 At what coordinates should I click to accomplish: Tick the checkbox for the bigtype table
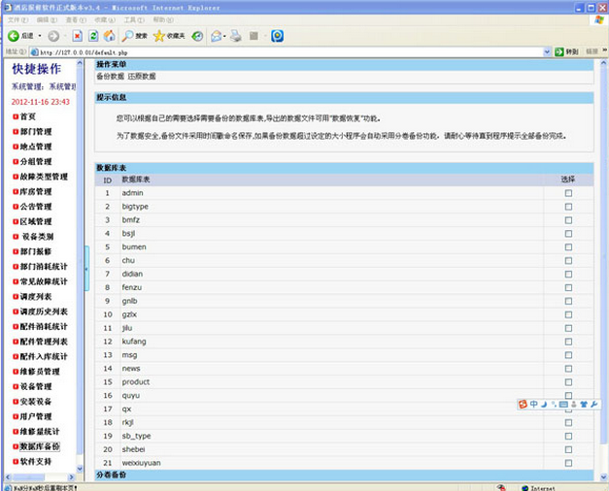(568, 207)
